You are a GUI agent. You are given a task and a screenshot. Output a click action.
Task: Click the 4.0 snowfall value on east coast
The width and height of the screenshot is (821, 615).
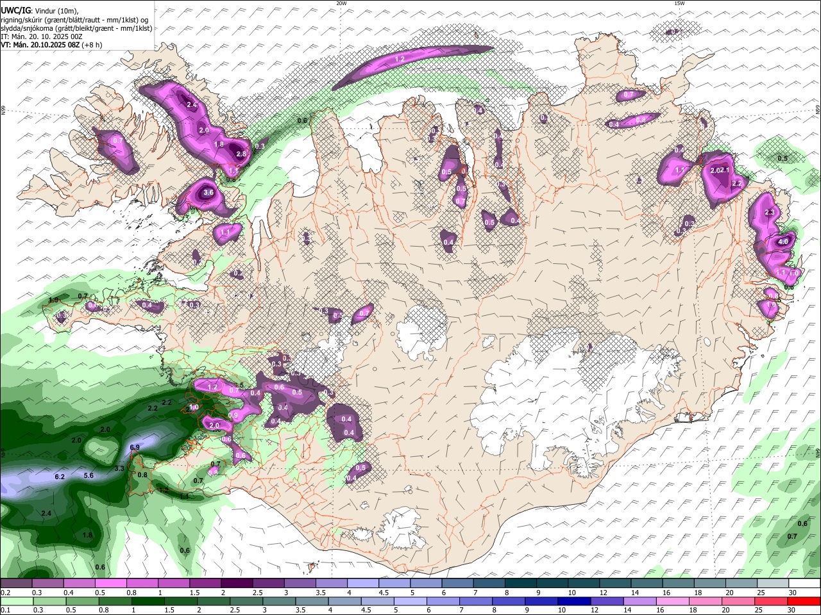coord(783,242)
